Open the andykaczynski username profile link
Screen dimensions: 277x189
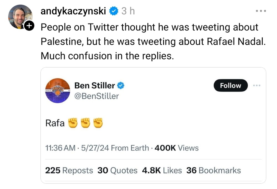coord(73,11)
